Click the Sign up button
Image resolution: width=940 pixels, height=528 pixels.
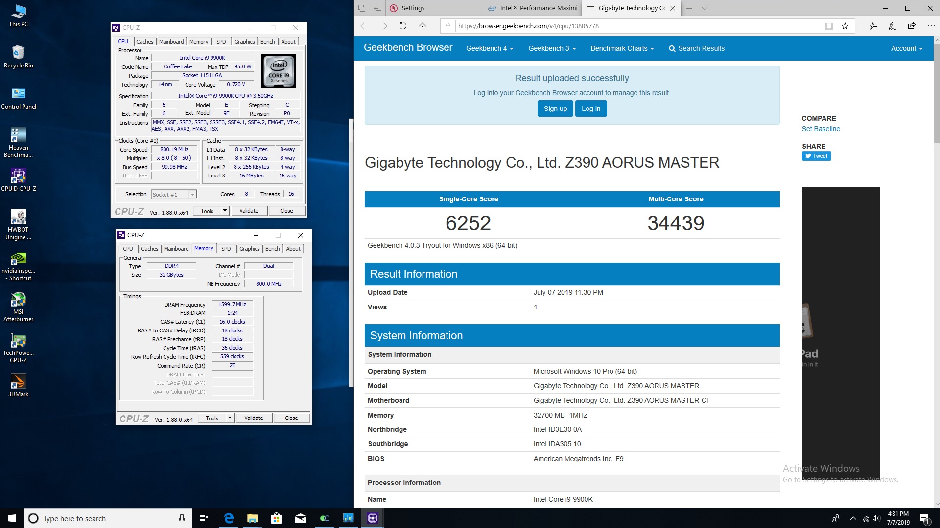click(555, 109)
